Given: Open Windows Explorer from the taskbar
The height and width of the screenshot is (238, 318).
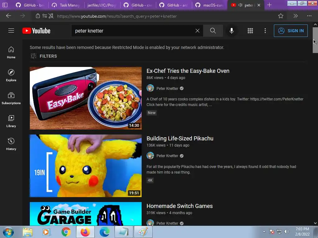Looking at the screenshot, I should click(28, 232).
